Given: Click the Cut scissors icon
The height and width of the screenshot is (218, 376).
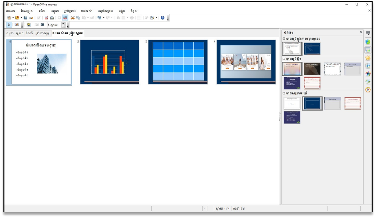Looking at the screenshot, I should tap(73, 18).
